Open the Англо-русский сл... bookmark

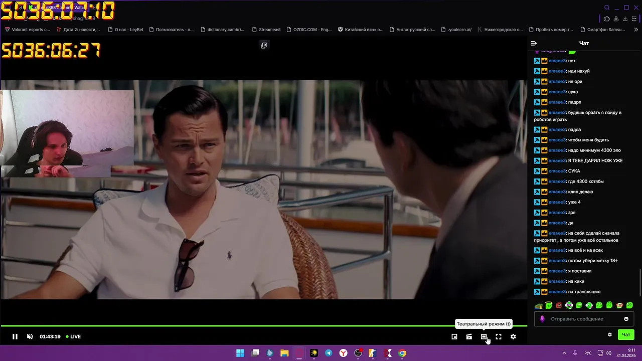[412, 30]
